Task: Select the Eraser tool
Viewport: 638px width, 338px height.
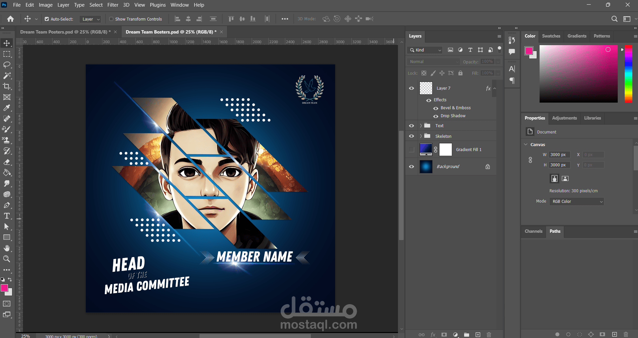Action: click(7, 162)
